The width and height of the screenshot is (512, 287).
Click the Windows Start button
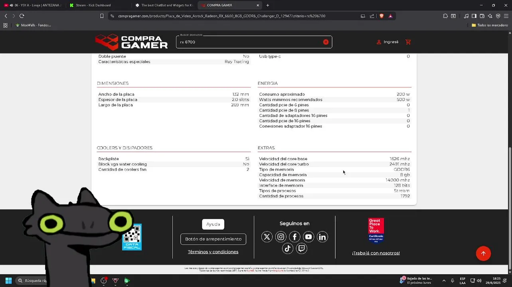click(x=8, y=281)
